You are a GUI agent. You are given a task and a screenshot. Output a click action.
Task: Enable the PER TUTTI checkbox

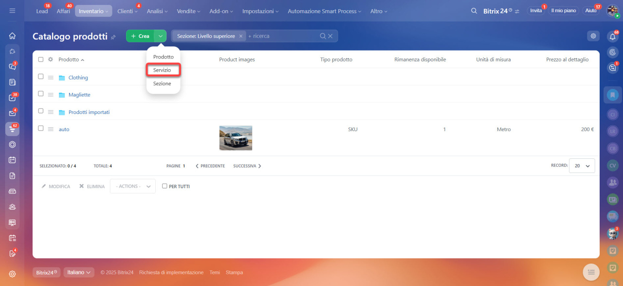[165, 186]
